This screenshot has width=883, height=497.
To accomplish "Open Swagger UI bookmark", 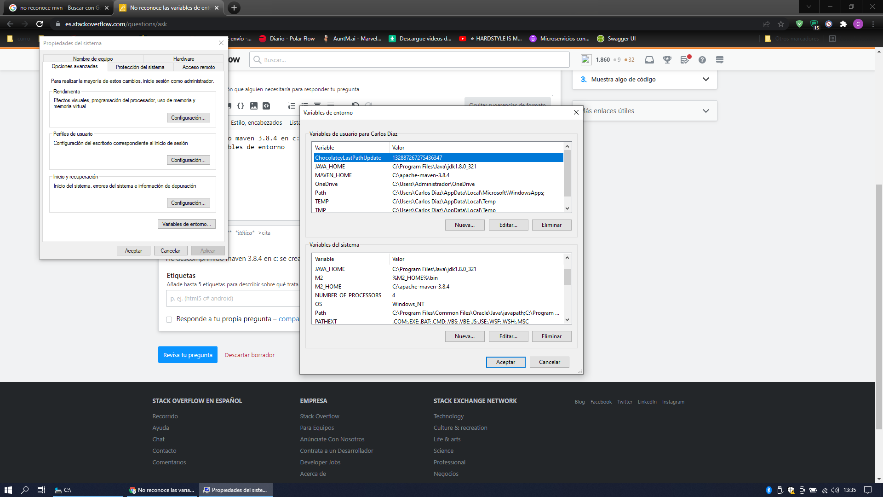I will click(616, 39).
